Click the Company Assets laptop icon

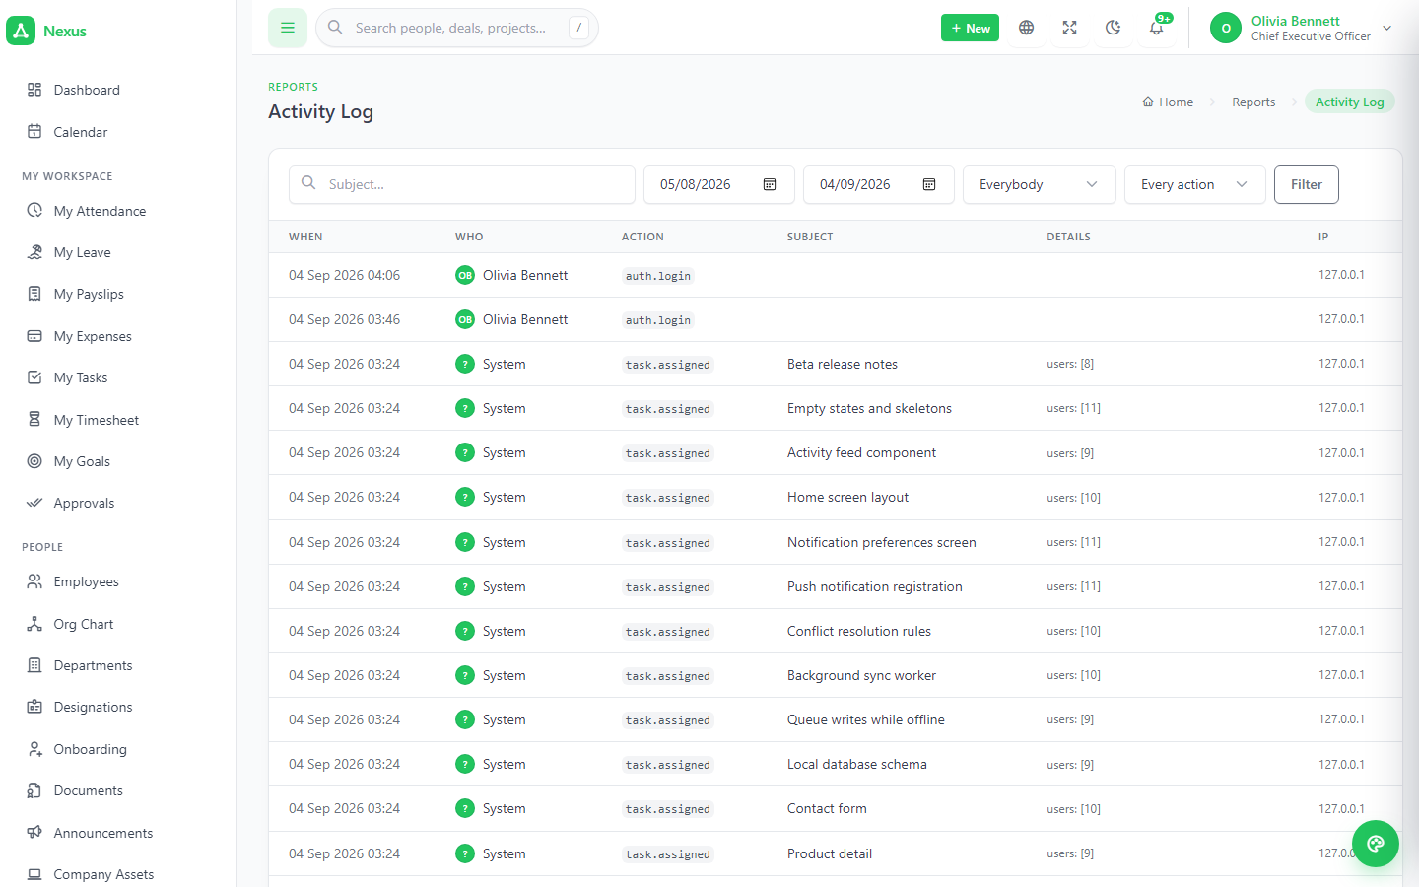(34, 874)
